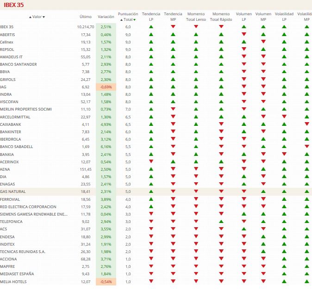The image size is (312, 291).
Task: Click the Variación column header
Action: pyautogui.click(x=106, y=17)
